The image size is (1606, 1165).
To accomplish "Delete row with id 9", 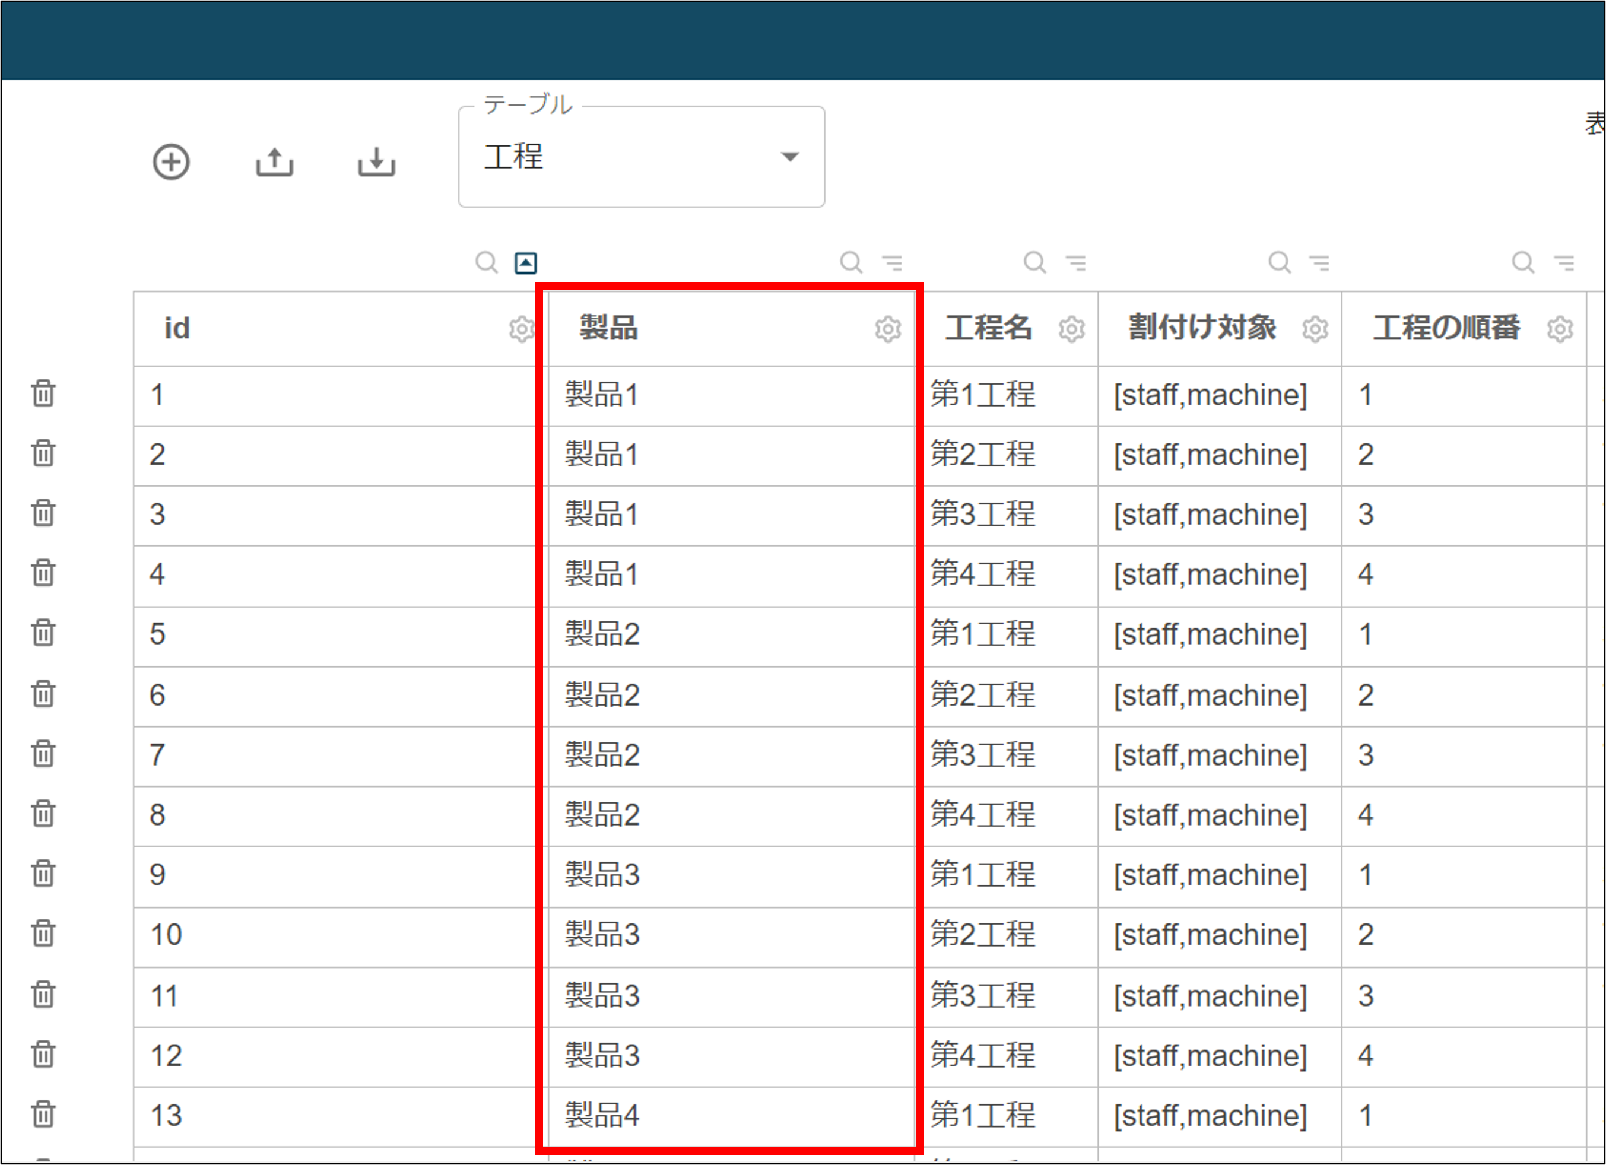I will [43, 874].
